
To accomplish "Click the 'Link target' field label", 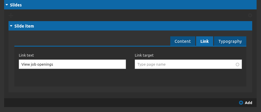I will click(144, 55).
